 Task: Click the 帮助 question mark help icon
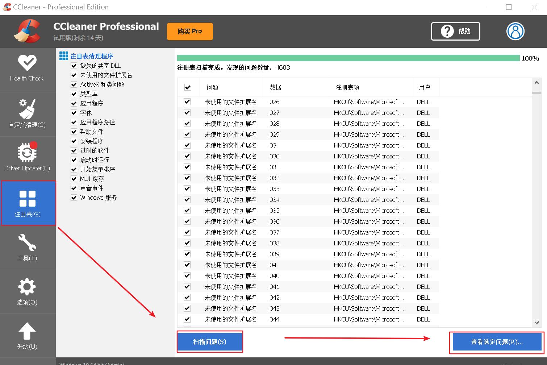(447, 31)
